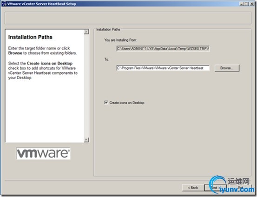Click the 'To:' label
This screenshot has height=197, width=257.
click(x=107, y=59)
